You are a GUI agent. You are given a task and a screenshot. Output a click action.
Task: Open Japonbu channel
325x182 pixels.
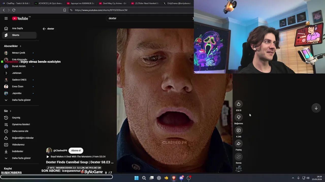click(x=20, y=93)
